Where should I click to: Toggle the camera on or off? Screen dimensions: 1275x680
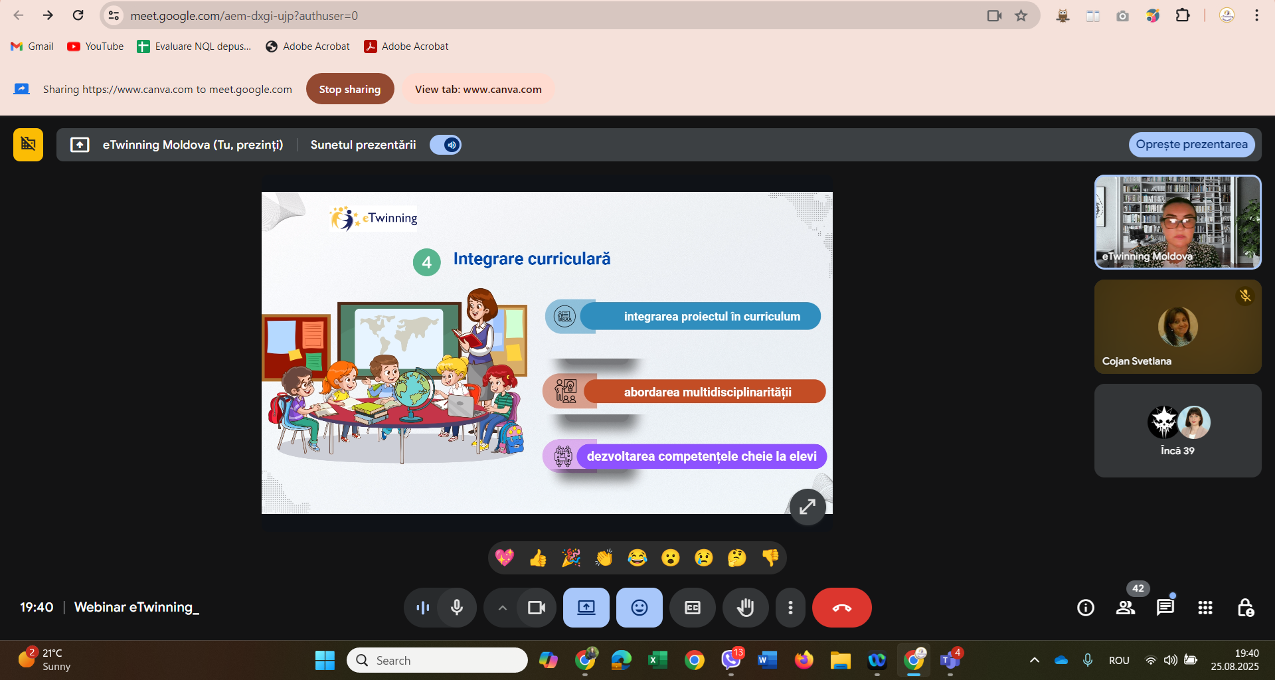536,608
